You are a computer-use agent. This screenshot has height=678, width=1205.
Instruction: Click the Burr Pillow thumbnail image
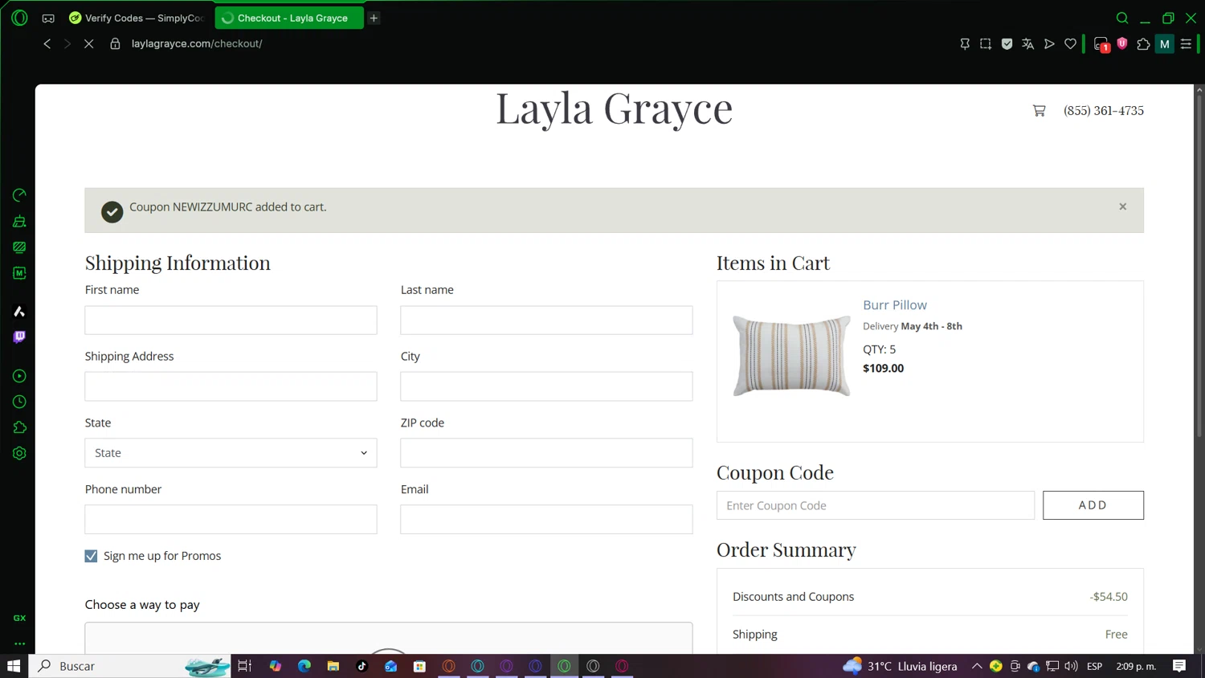pyautogui.click(x=791, y=355)
